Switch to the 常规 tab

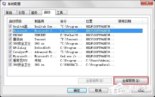point(10,13)
